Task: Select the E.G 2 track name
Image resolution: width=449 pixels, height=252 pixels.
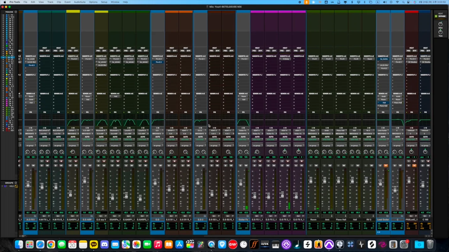Action: [200, 220]
